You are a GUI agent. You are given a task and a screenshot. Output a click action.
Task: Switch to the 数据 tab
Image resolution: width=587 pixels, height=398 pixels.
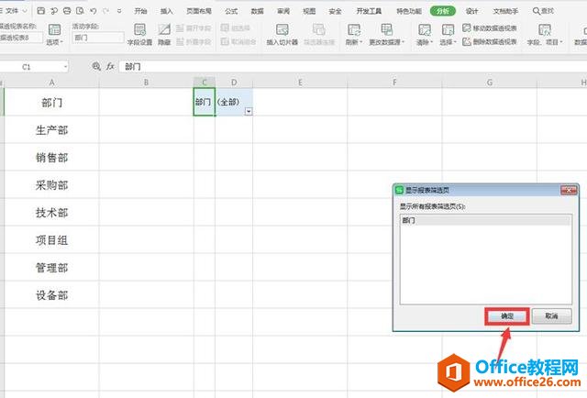pyautogui.click(x=257, y=11)
